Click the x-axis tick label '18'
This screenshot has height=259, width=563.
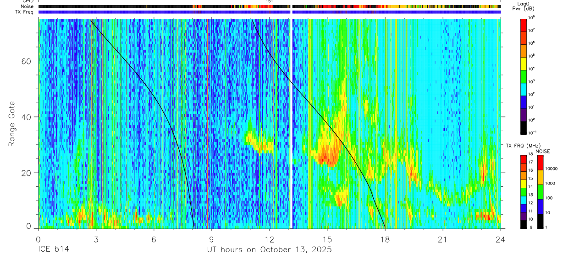pyautogui.click(x=385, y=240)
